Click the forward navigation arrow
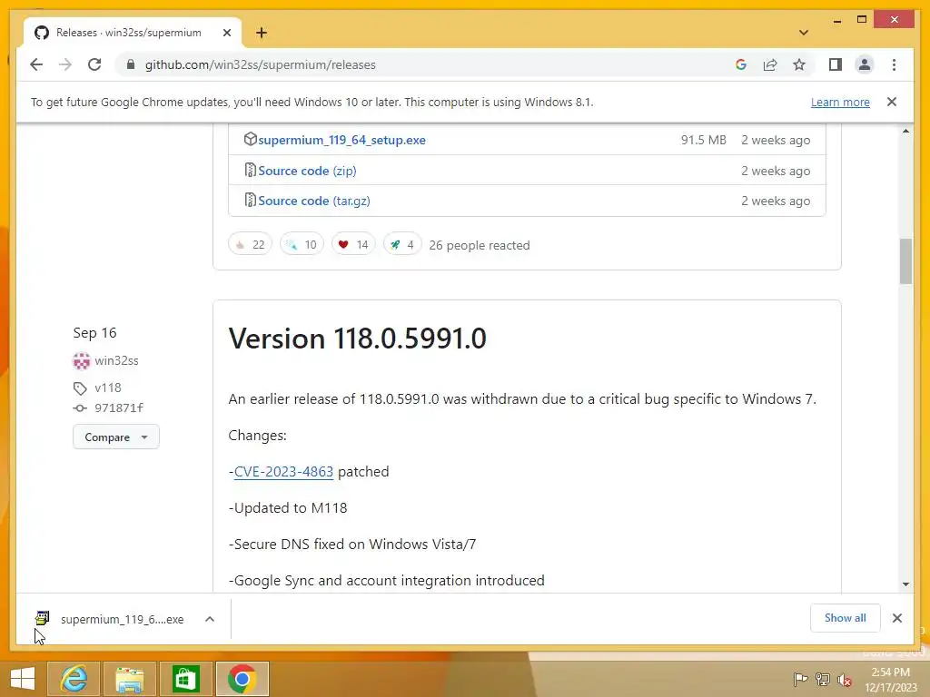This screenshot has height=697, width=930. (65, 64)
